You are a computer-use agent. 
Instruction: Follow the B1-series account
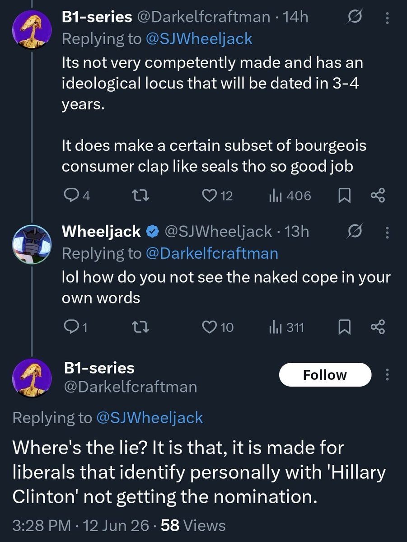pyautogui.click(x=325, y=375)
